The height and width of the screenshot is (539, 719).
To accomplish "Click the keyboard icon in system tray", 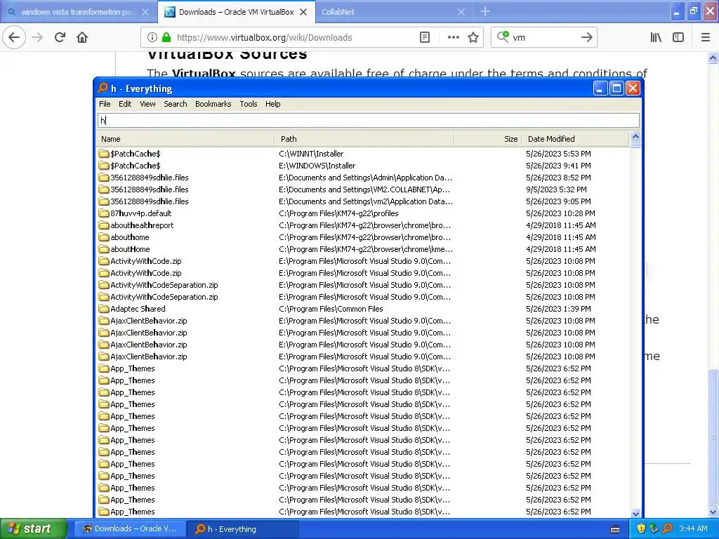I will (615, 529).
